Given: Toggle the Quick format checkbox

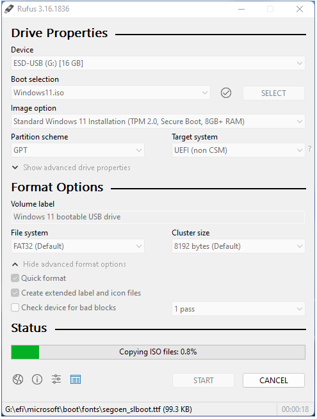Looking at the screenshot, I should [x=15, y=278].
